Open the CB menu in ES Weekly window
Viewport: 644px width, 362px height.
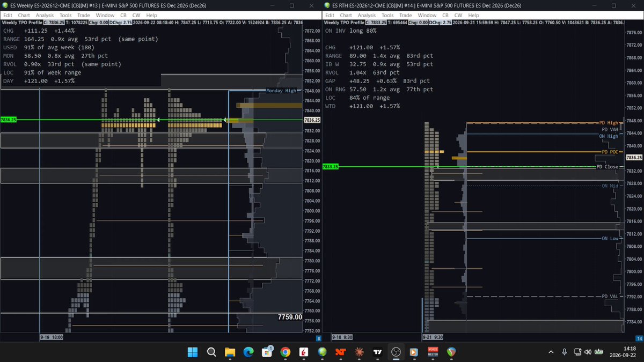point(125,16)
